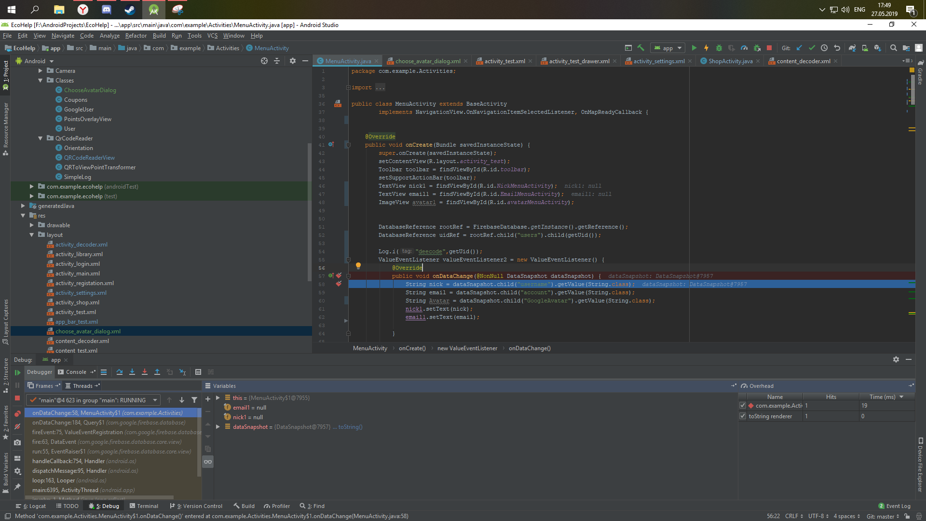
Task: Resume program in debug panel
Action: [x=17, y=372]
